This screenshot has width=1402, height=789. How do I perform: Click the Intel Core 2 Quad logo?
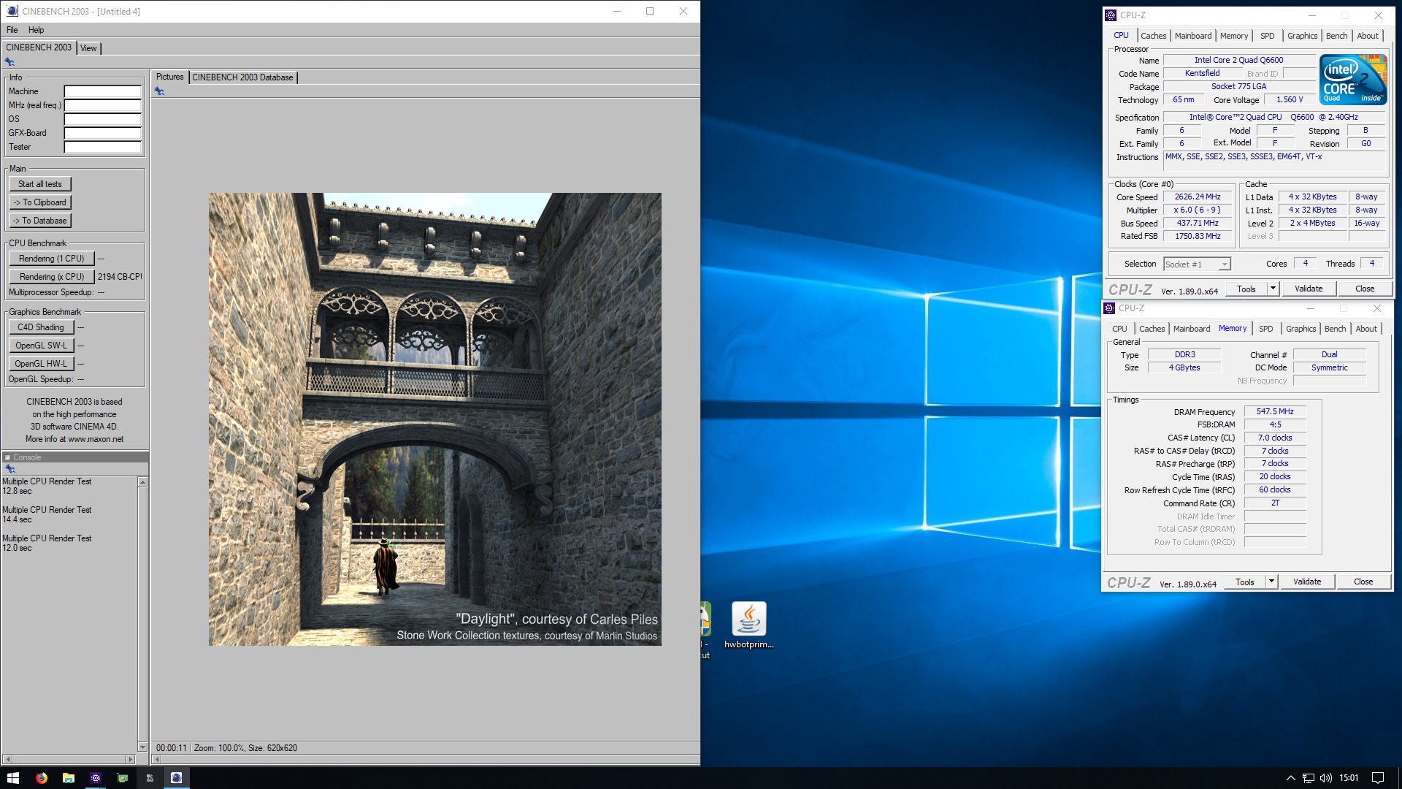click(x=1353, y=79)
